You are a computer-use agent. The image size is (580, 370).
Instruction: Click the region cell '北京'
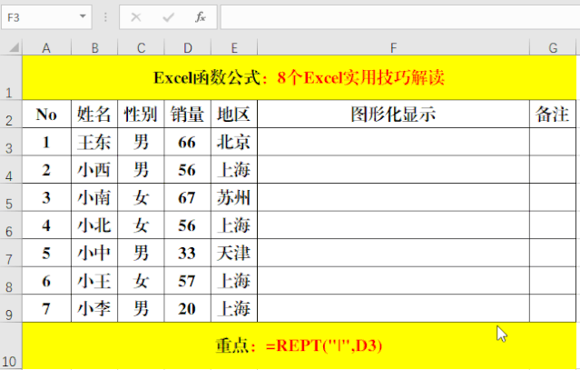pyautogui.click(x=234, y=142)
